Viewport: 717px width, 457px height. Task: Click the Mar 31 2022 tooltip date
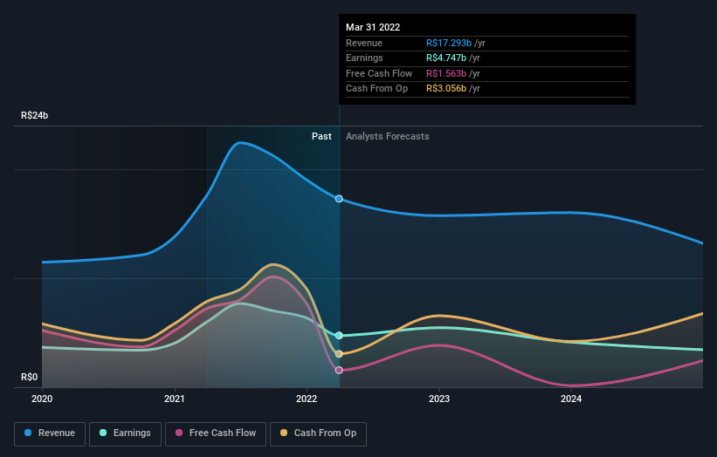pos(373,27)
